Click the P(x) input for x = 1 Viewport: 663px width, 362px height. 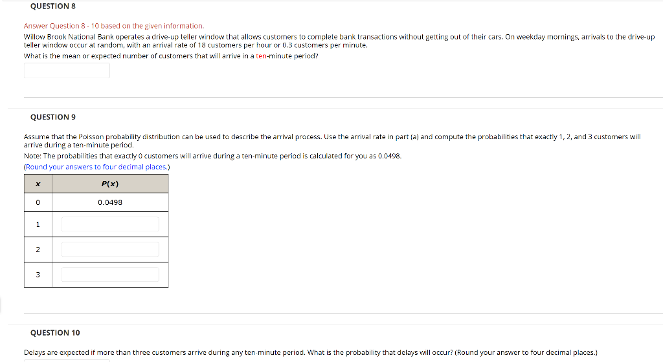point(110,224)
